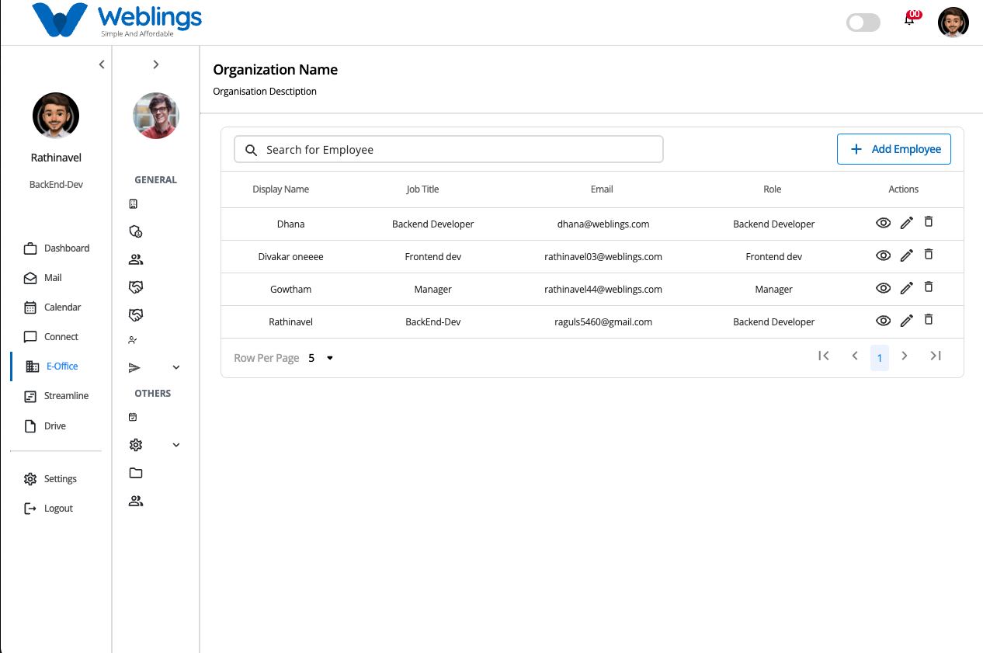
Task: Delete the Gowtham employee record
Action: click(928, 287)
